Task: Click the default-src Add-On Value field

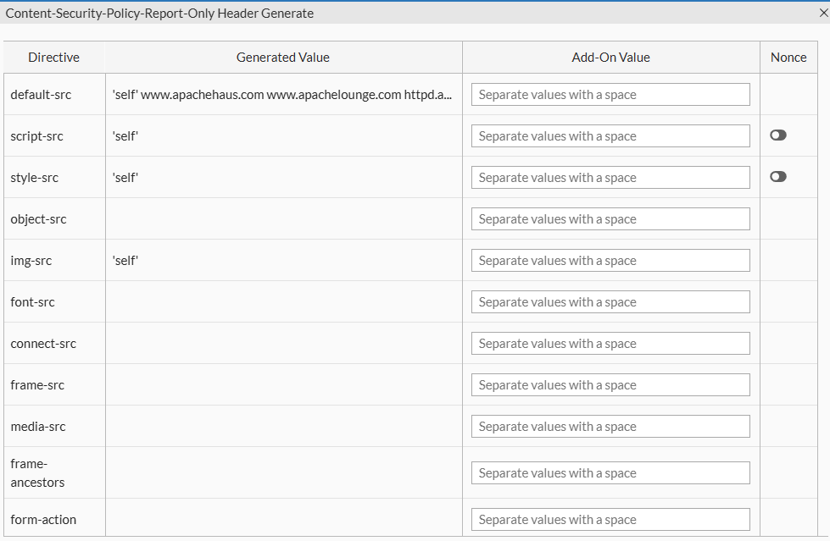Action: click(x=610, y=95)
